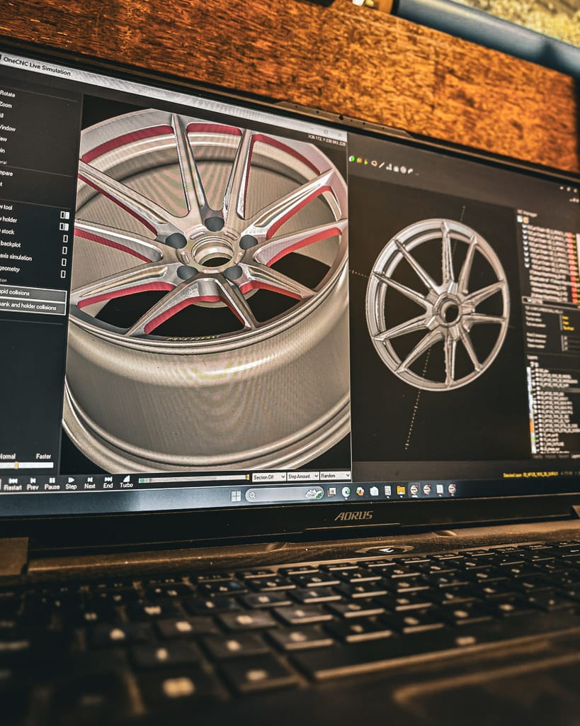
Task: Toggle the 'axis simulation' checkbox
Action: coord(64,262)
